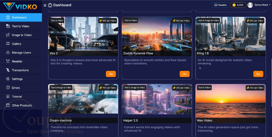This screenshot has width=272, height=137.
Task: Select the Kling 1.6 skyscraper thumbnail
Action: click(230, 36)
